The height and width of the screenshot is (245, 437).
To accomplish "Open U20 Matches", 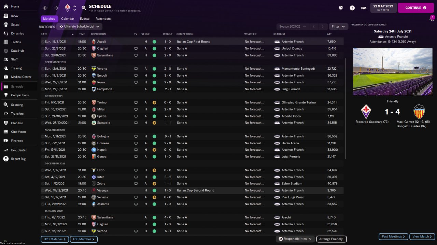I will [55, 239].
